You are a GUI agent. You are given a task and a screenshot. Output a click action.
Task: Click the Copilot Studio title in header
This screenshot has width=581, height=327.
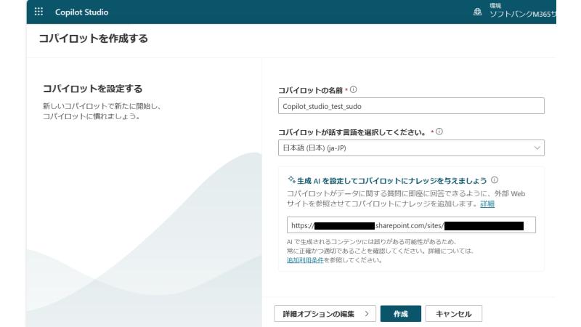pyautogui.click(x=81, y=12)
